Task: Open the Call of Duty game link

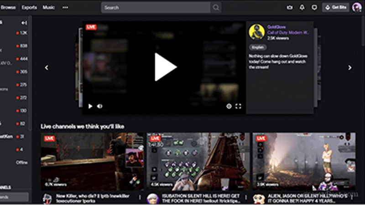Action: (288, 32)
